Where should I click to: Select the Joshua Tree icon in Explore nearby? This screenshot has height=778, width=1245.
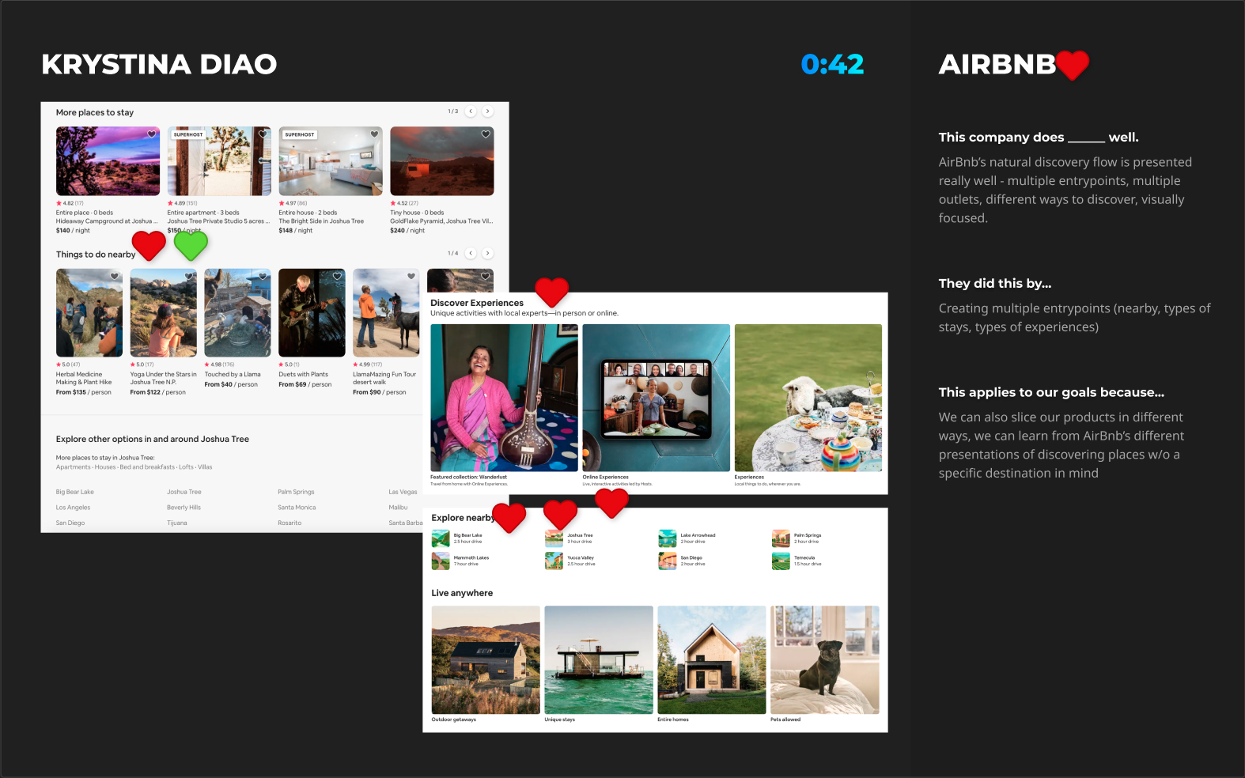coord(554,538)
